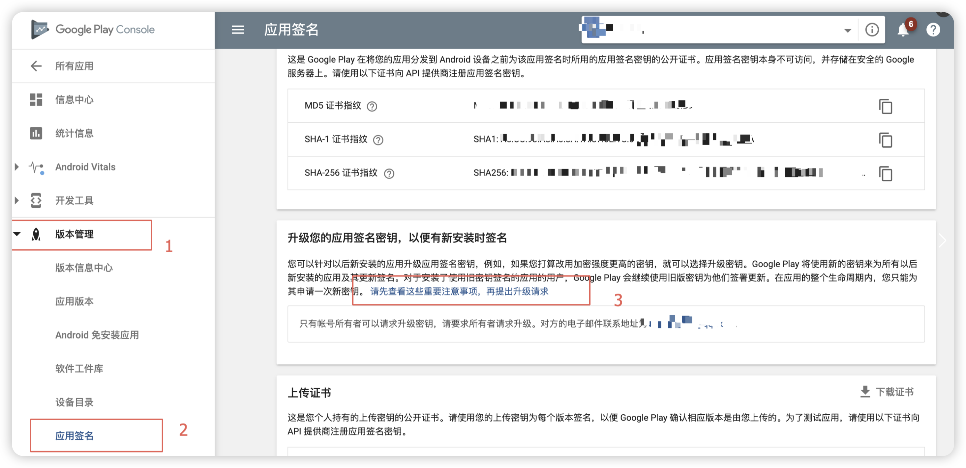Screen dimensions: 966x468
Task: Copy the SHA-256 certificate fingerprint
Action: click(885, 173)
